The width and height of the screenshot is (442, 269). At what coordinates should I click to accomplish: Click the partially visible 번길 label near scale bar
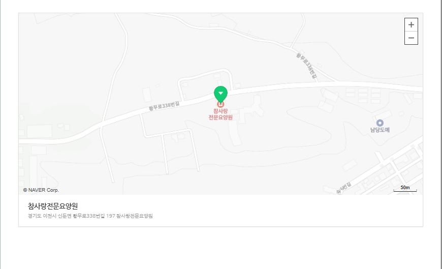click(x=343, y=188)
